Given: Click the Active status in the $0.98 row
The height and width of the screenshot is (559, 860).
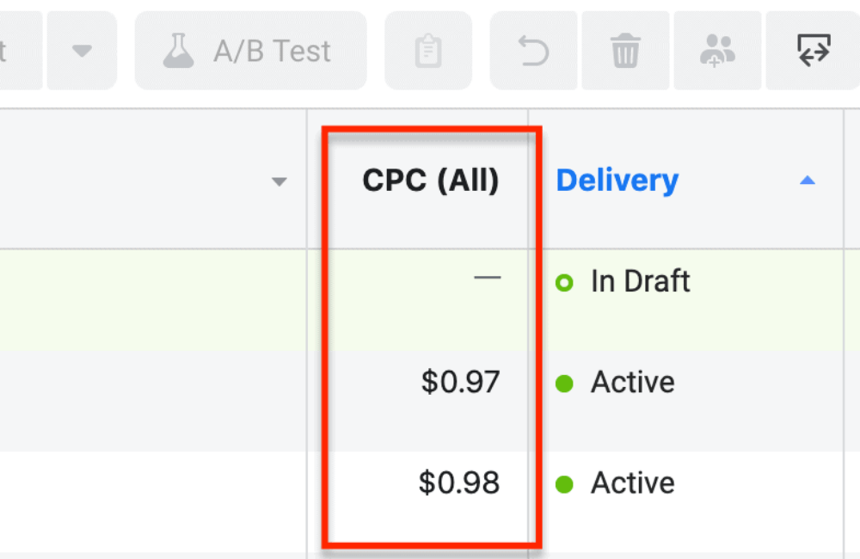Looking at the screenshot, I should pos(632,483).
